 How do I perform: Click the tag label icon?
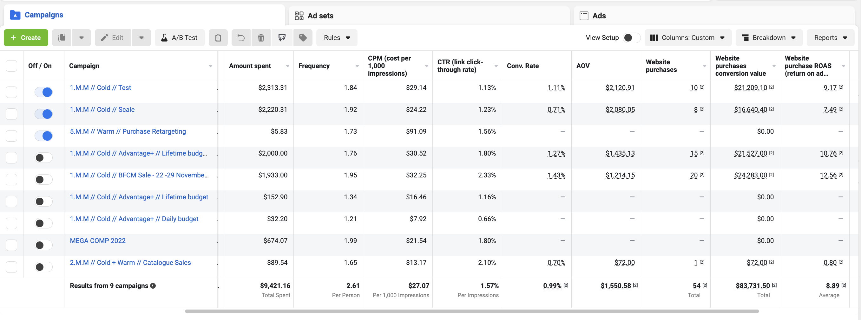point(303,38)
